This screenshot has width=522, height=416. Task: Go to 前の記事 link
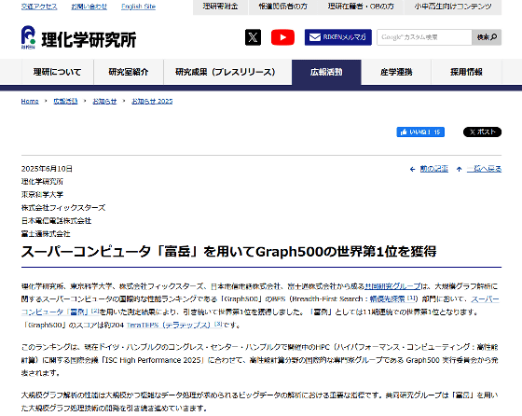[434, 169]
